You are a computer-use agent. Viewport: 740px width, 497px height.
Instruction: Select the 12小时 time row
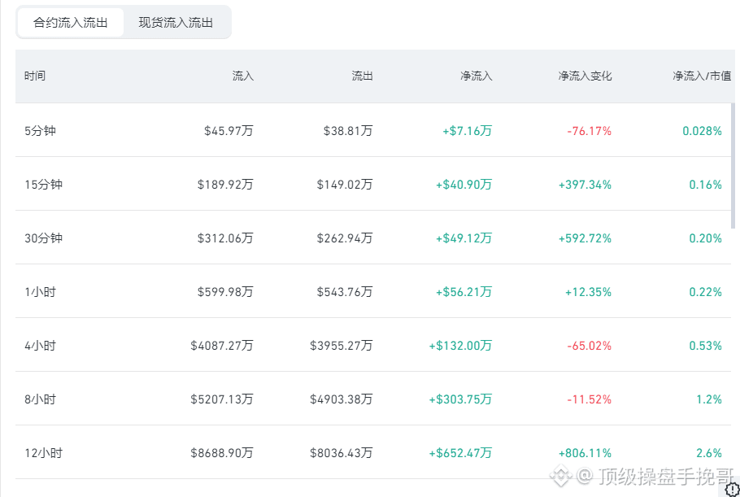(x=373, y=453)
